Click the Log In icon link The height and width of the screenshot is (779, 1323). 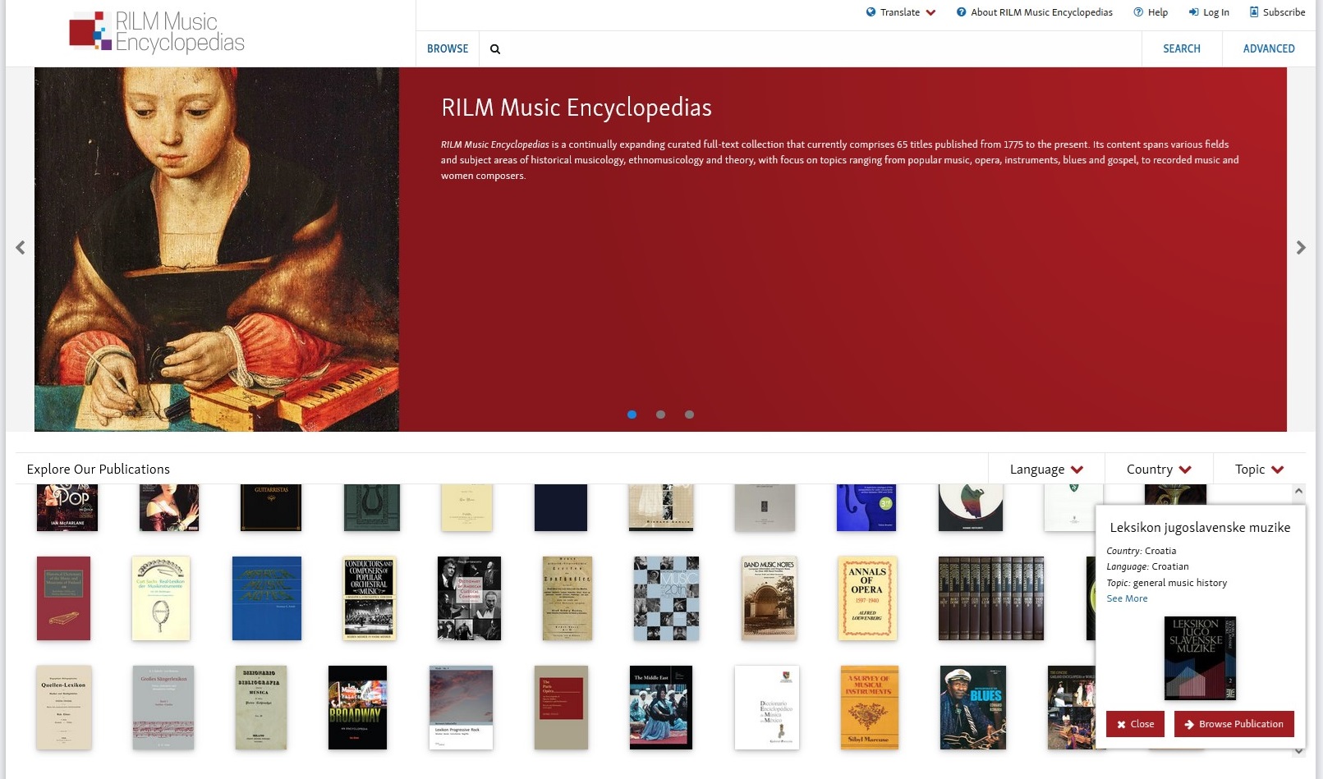click(1209, 12)
